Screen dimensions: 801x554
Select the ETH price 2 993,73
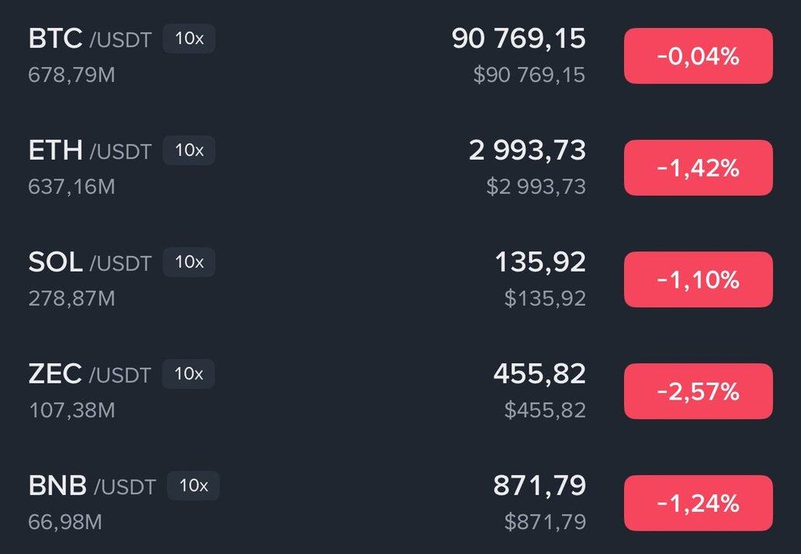pos(527,151)
